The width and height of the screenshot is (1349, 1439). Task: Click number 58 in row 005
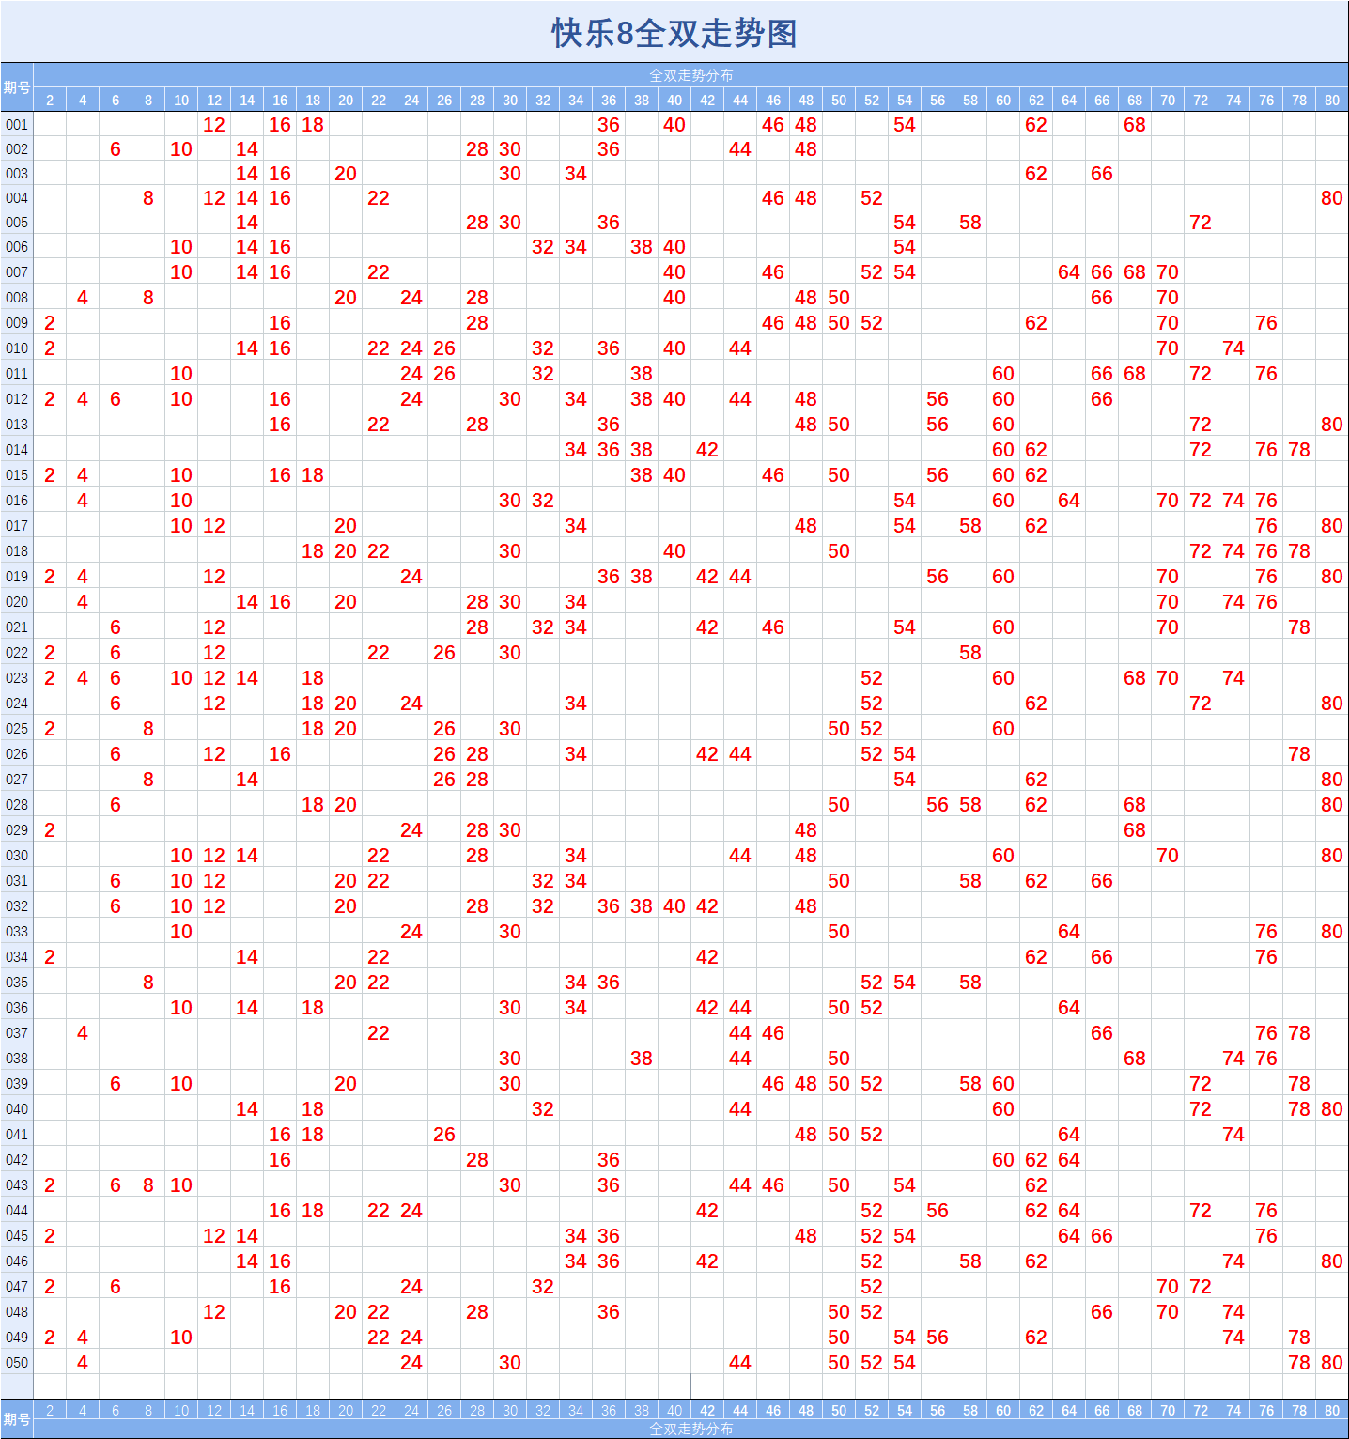(x=970, y=223)
